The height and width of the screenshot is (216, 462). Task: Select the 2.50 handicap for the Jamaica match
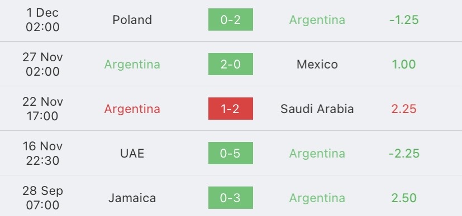click(404, 198)
